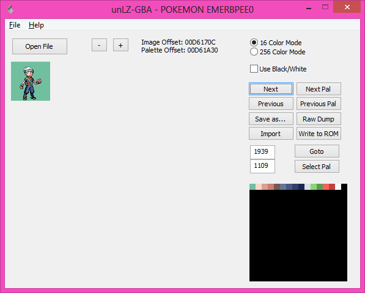
Task: Switch to the Next Pal
Action: 319,89
